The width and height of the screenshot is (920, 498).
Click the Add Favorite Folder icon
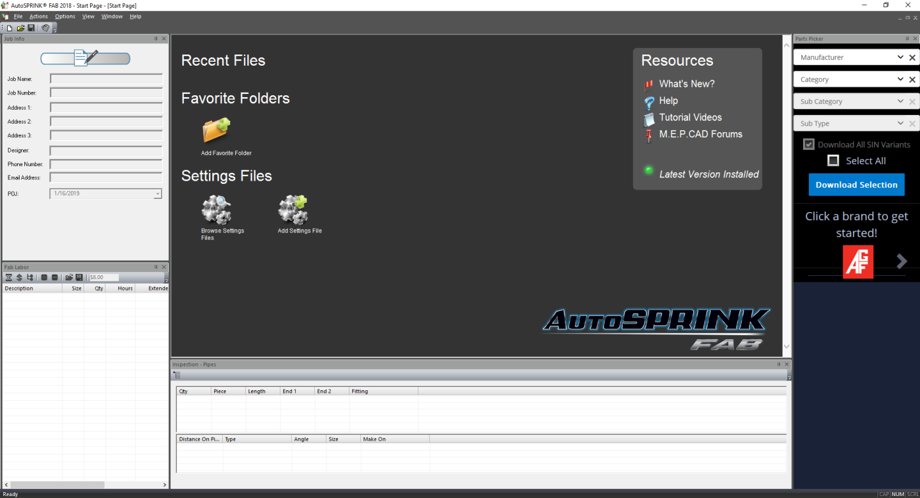[216, 130]
